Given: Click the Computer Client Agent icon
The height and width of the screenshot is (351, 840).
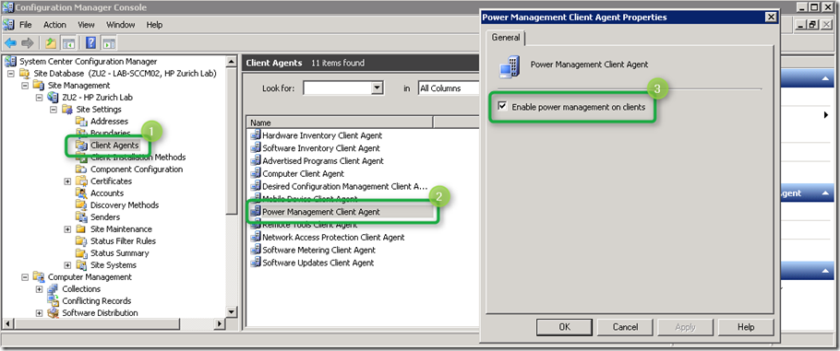Looking at the screenshot, I should 256,174.
